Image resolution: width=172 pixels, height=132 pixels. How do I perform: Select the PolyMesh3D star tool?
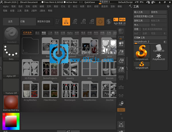pyautogui.click(x=159, y=57)
